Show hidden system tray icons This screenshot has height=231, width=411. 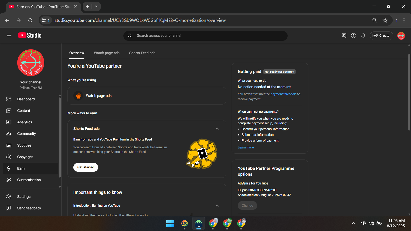(x=353, y=223)
